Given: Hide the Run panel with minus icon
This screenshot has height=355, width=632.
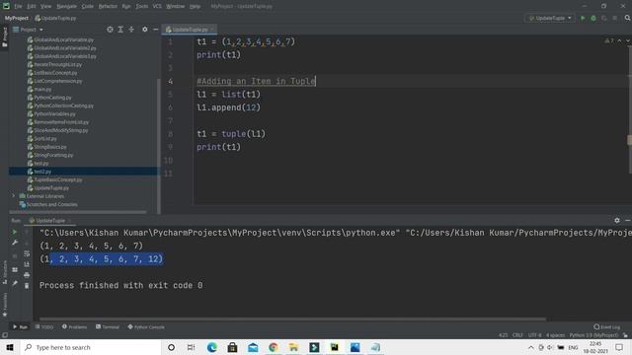Looking at the screenshot, I should 628,221.
